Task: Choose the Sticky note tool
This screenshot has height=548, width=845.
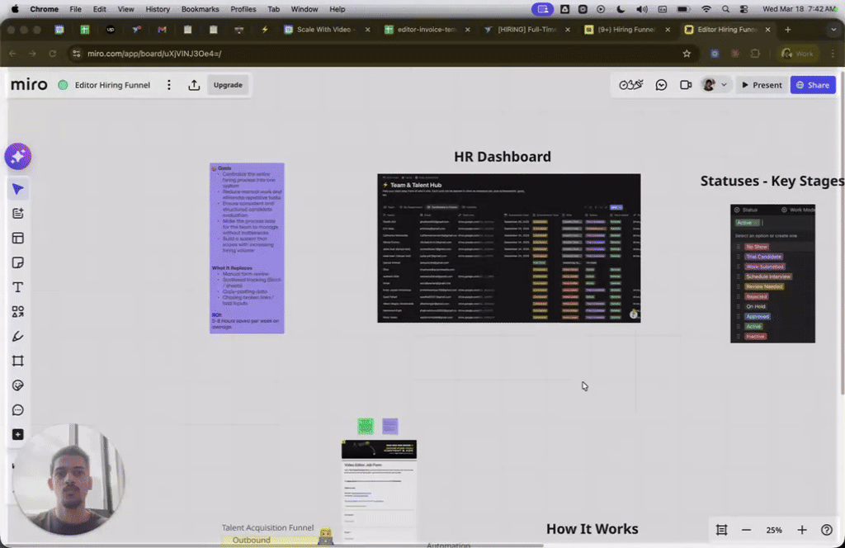Action: (18, 262)
